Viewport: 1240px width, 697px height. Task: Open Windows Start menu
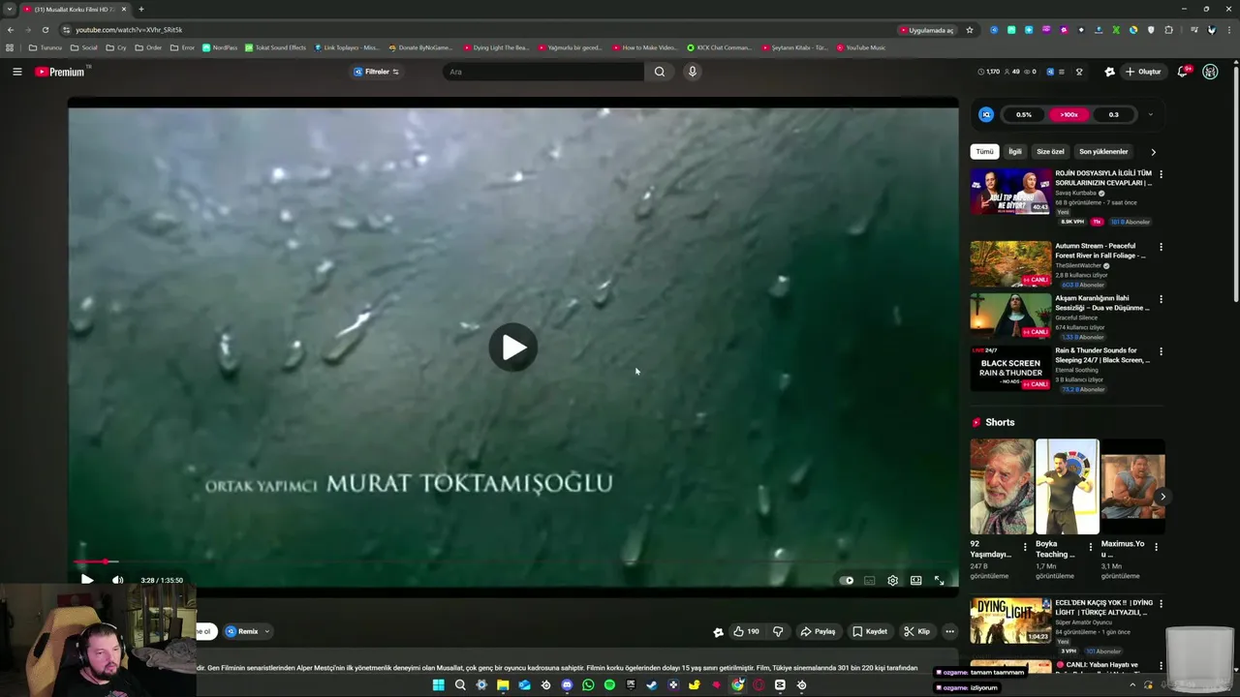(439, 685)
